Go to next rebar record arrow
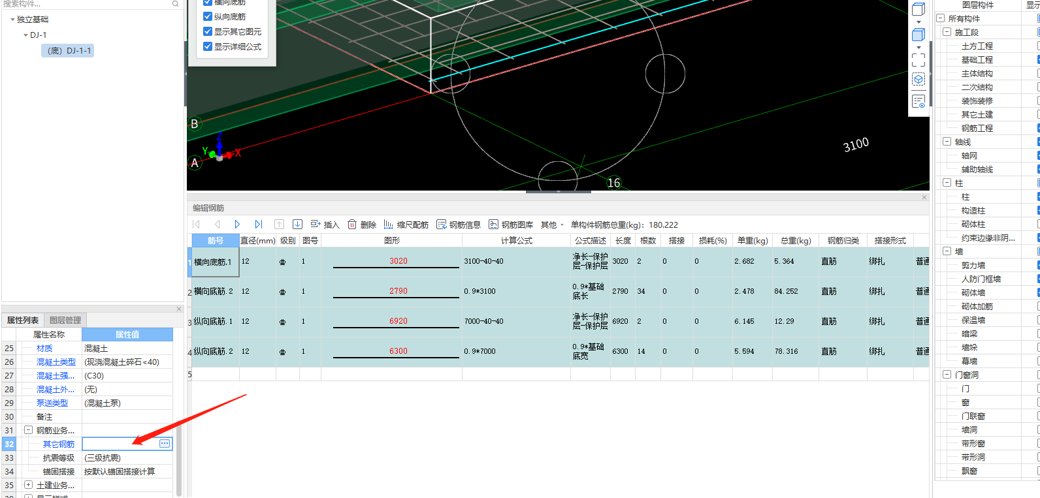The image size is (1040, 498). tap(237, 225)
